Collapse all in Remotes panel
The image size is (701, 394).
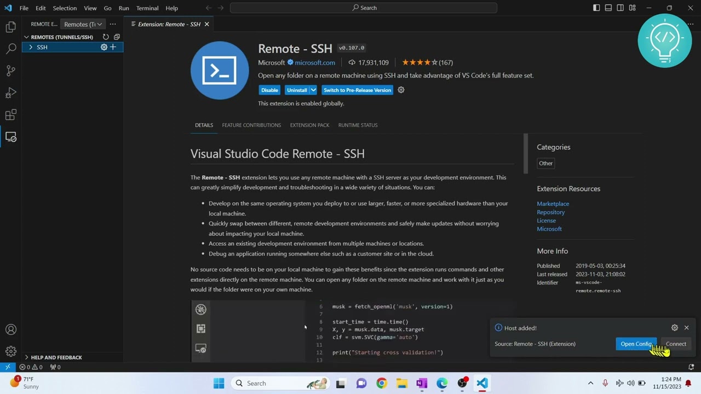117,37
